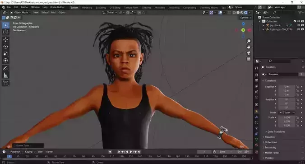
Task: Open the File menu
Action: click(x=9, y=7)
